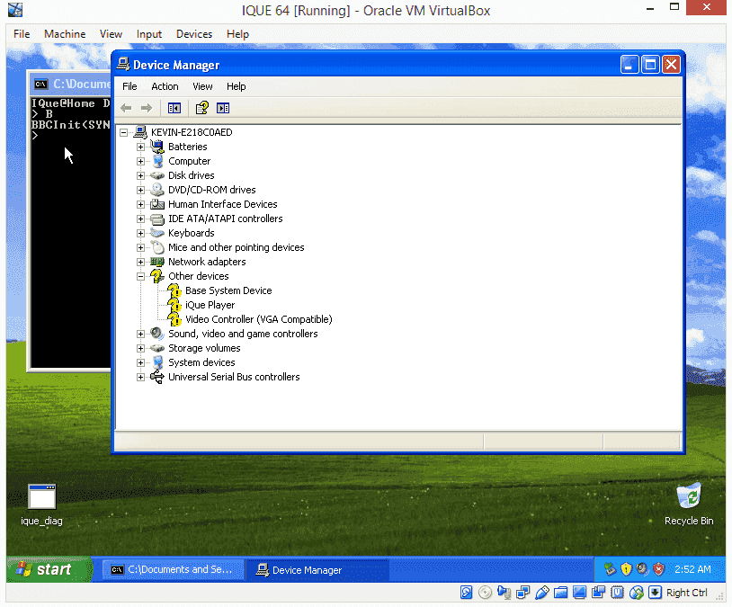Toggle the console tree pane toolbar icon
This screenshot has height=607, width=732.
(x=174, y=108)
